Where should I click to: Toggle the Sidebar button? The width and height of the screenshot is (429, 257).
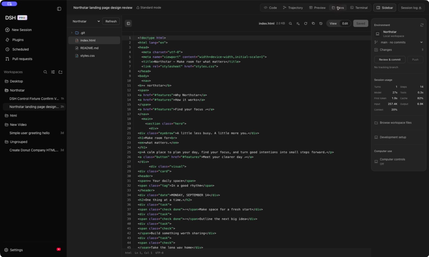(385, 8)
